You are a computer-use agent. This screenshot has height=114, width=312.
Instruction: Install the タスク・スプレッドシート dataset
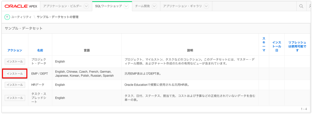click(15, 98)
